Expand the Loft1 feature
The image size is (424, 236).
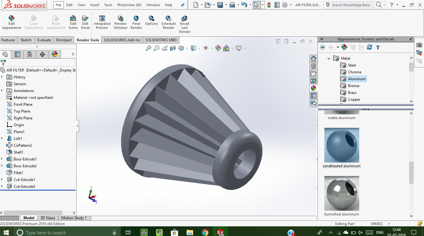coord(2,139)
